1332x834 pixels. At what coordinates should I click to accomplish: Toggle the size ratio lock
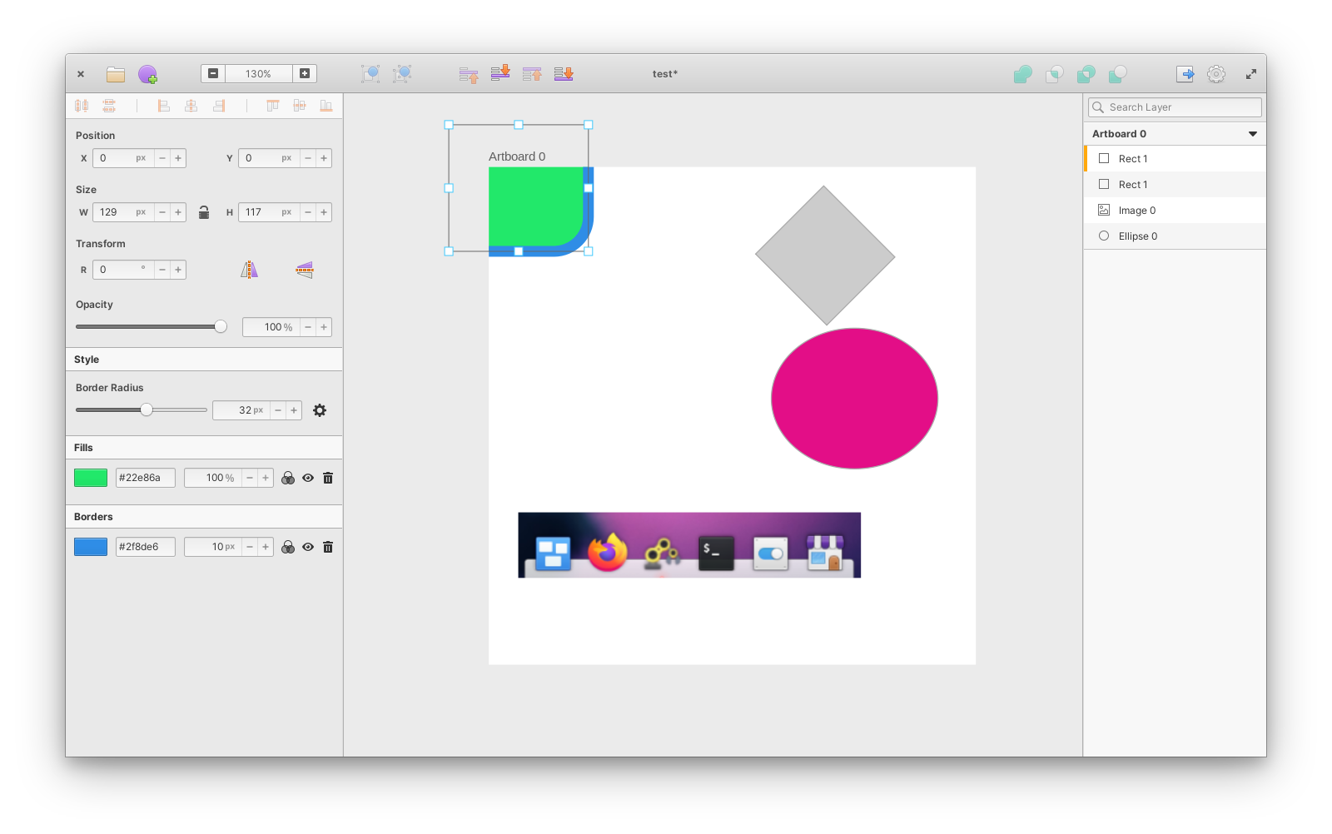204,212
